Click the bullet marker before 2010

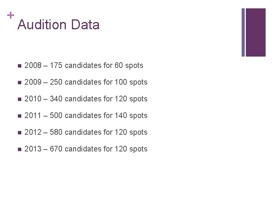(x=19, y=99)
